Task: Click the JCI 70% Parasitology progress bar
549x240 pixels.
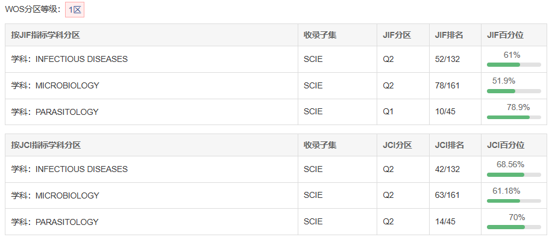Action: (513, 227)
